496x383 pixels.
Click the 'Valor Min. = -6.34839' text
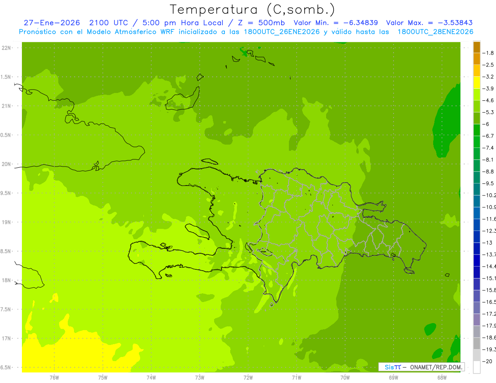(336, 23)
